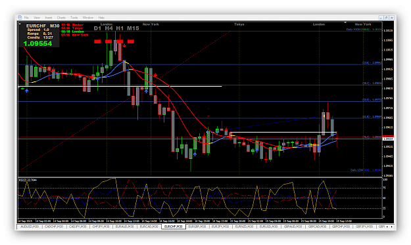
Task: Switch to the EURCAD,M30 chart tab
Action: pyautogui.click(x=149, y=227)
